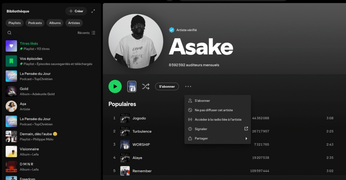Click the green Play button for Asake

115,86
